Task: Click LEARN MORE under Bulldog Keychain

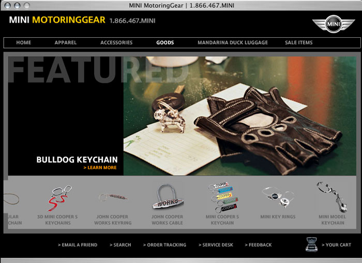Action: [x=100, y=168]
